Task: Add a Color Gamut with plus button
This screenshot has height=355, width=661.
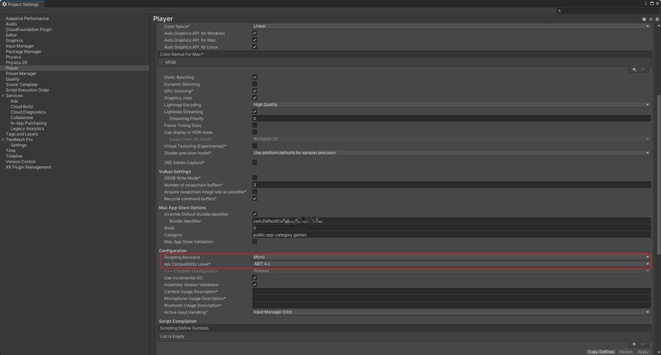Action: click(634, 70)
